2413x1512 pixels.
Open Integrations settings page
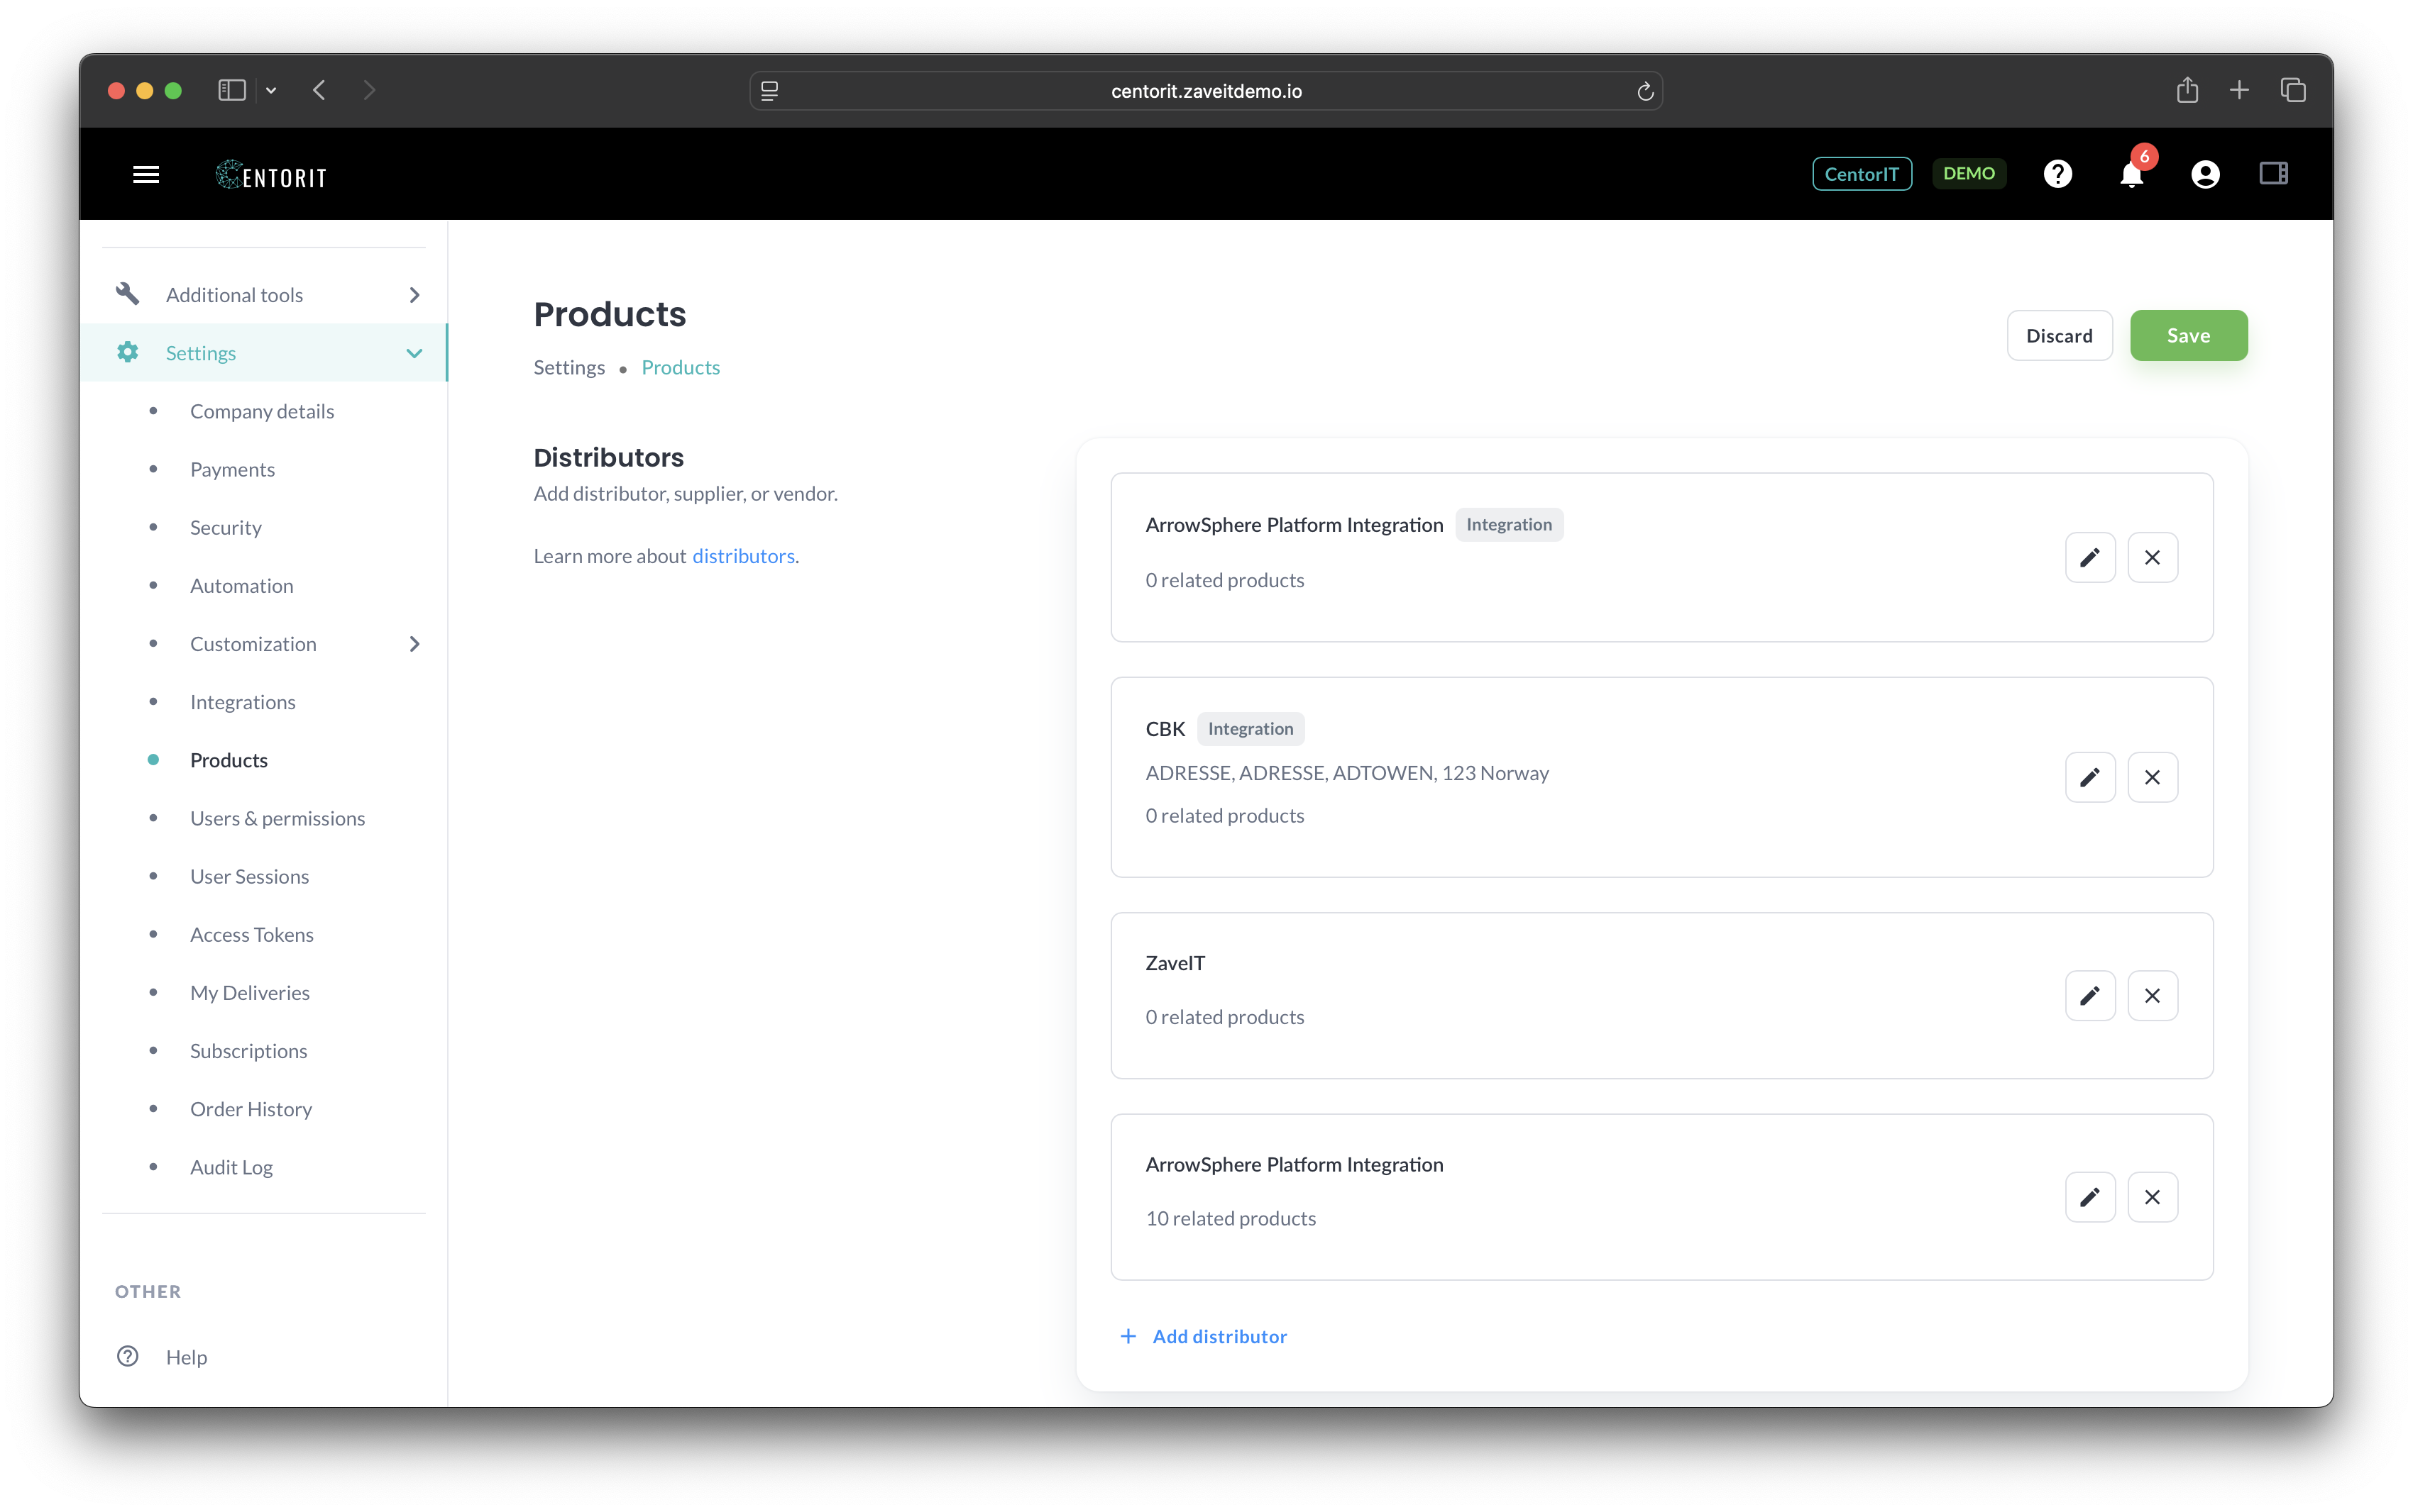pyautogui.click(x=243, y=702)
